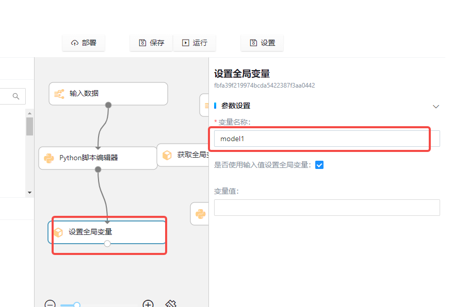Click the canvas zoom slider handle
Screen dimensions: 453x307
77,305
